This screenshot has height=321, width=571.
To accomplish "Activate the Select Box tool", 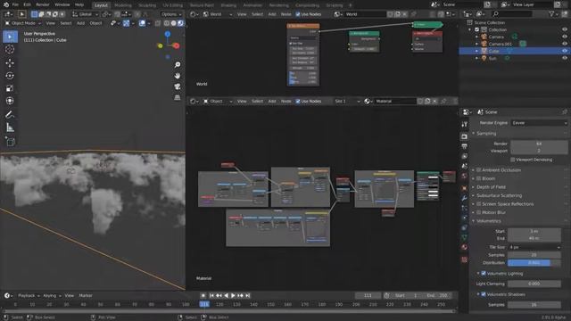I will [10, 37].
